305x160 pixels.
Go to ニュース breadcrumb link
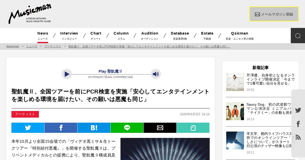[x=32, y=46]
